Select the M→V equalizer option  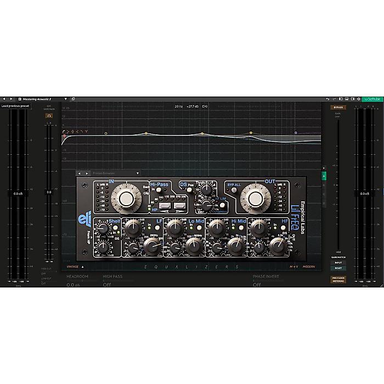point(294,267)
